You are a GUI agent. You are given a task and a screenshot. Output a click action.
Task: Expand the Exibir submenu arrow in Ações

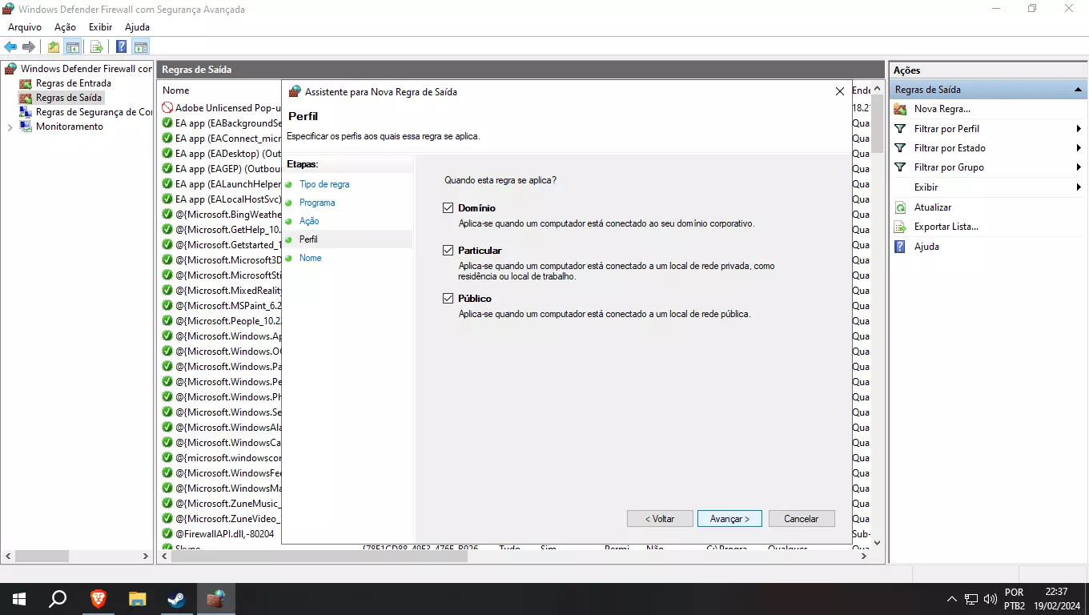[1079, 187]
